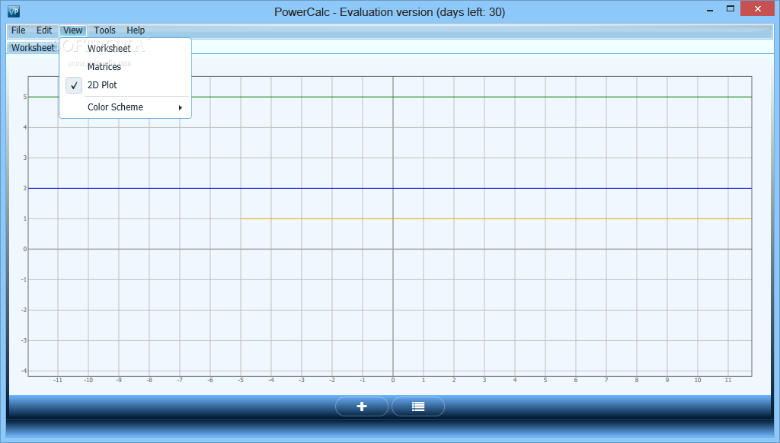Close the PowerCalc window

pos(758,9)
